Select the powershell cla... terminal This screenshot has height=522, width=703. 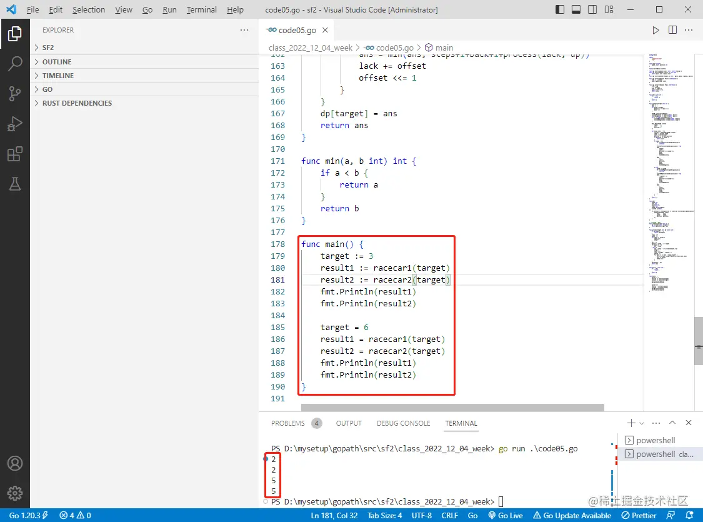(x=660, y=454)
